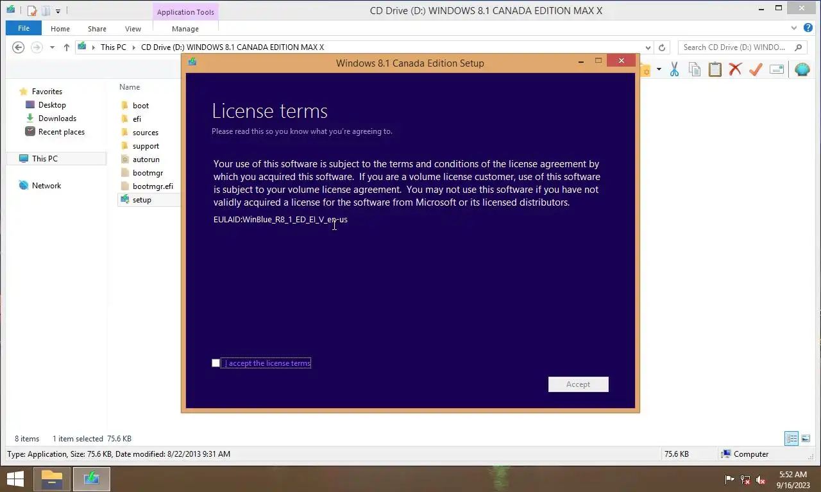This screenshot has height=492, width=821.
Task: Open the recent locations dropdown arrow
Action: click(52, 47)
